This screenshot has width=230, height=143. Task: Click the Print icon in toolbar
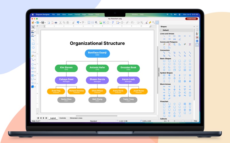point(56,23)
